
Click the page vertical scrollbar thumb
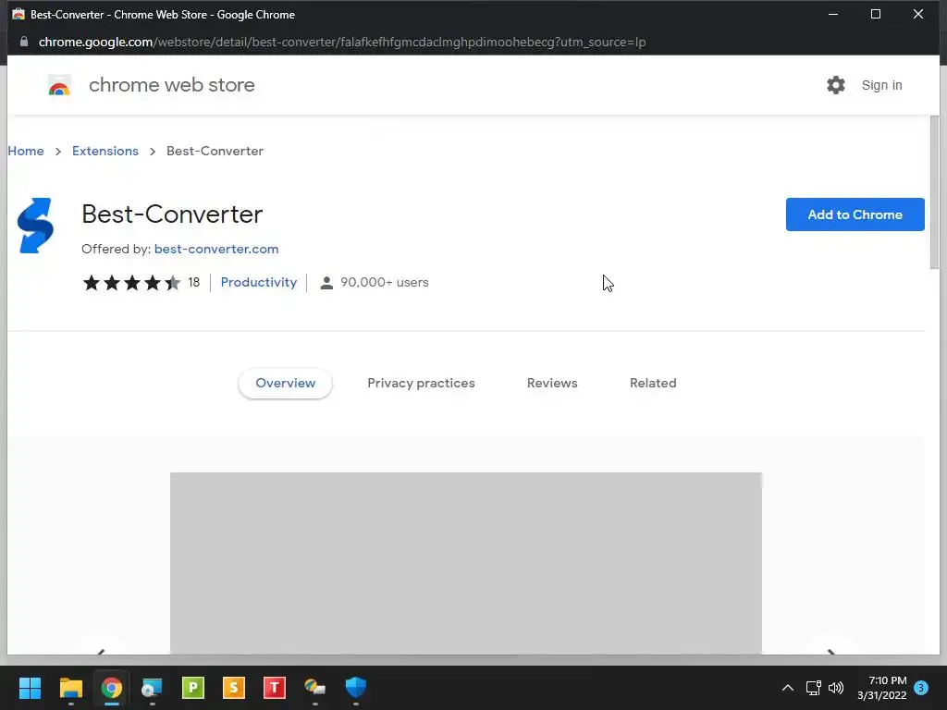pyautogui.click(x=934, y=192)
